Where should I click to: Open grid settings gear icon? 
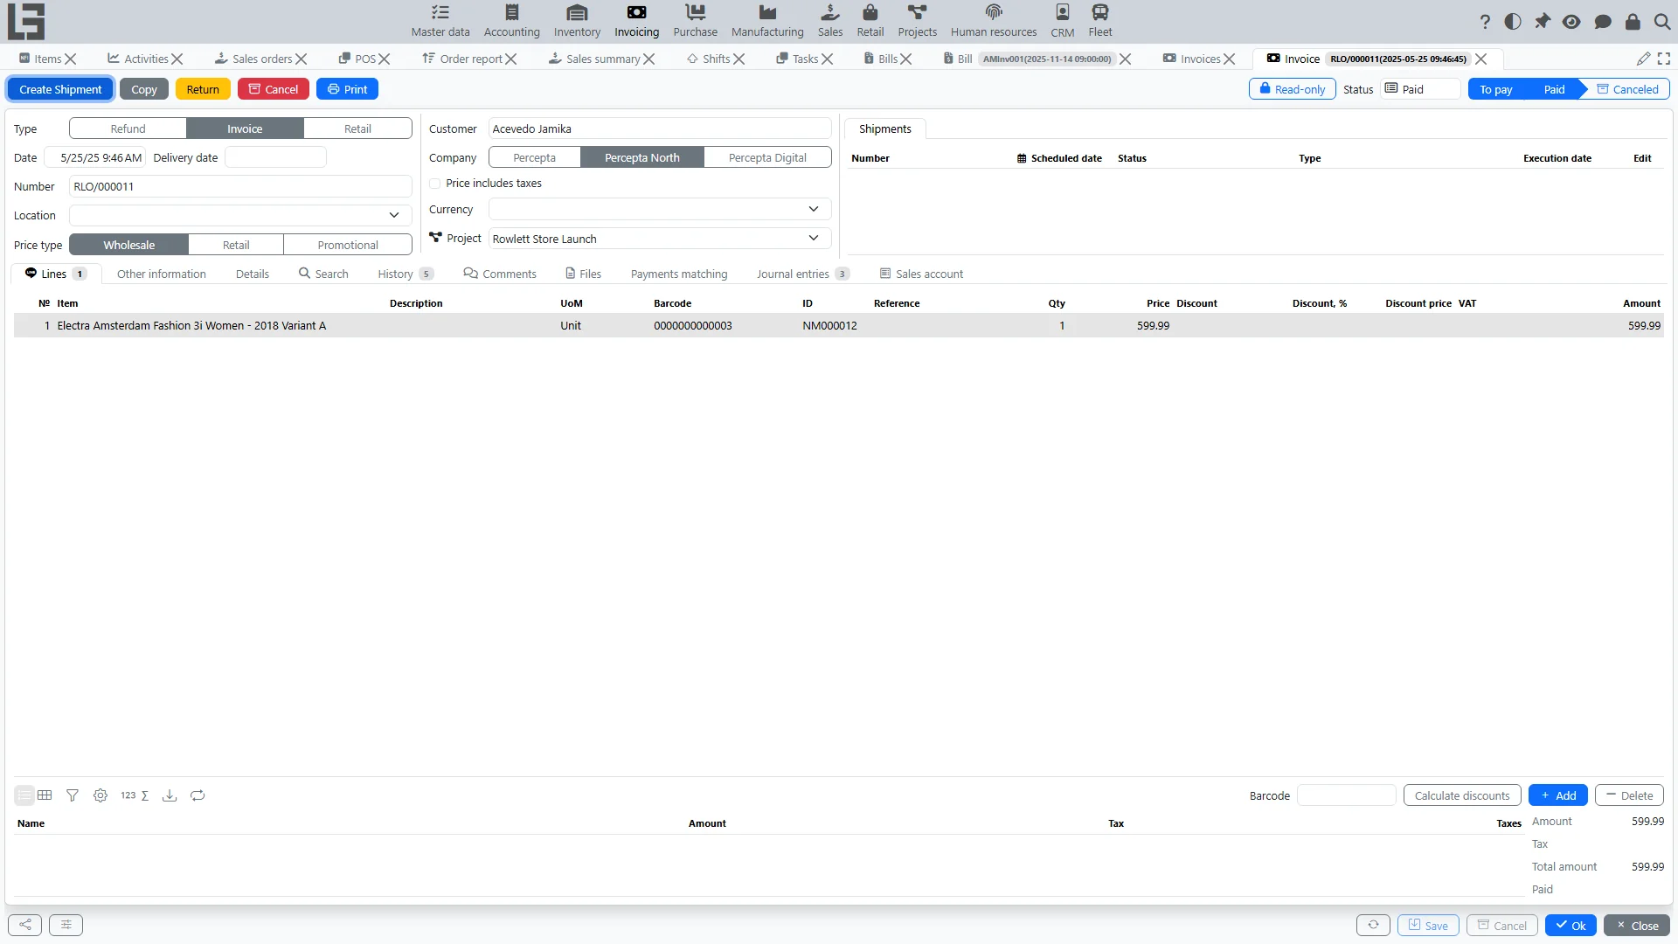pyautogui.click(x=101, y=795)
